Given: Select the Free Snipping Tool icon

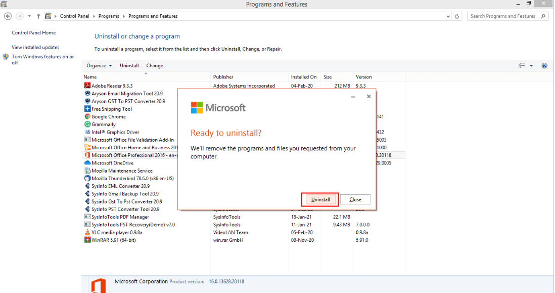Looking at the screenshot, I should point(87,109).
